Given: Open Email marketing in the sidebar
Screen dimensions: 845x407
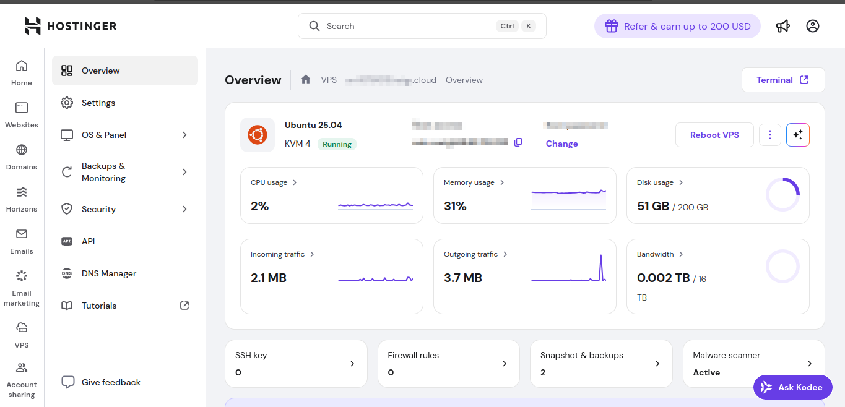Looking at the screenshot, I should coord(22,288).
